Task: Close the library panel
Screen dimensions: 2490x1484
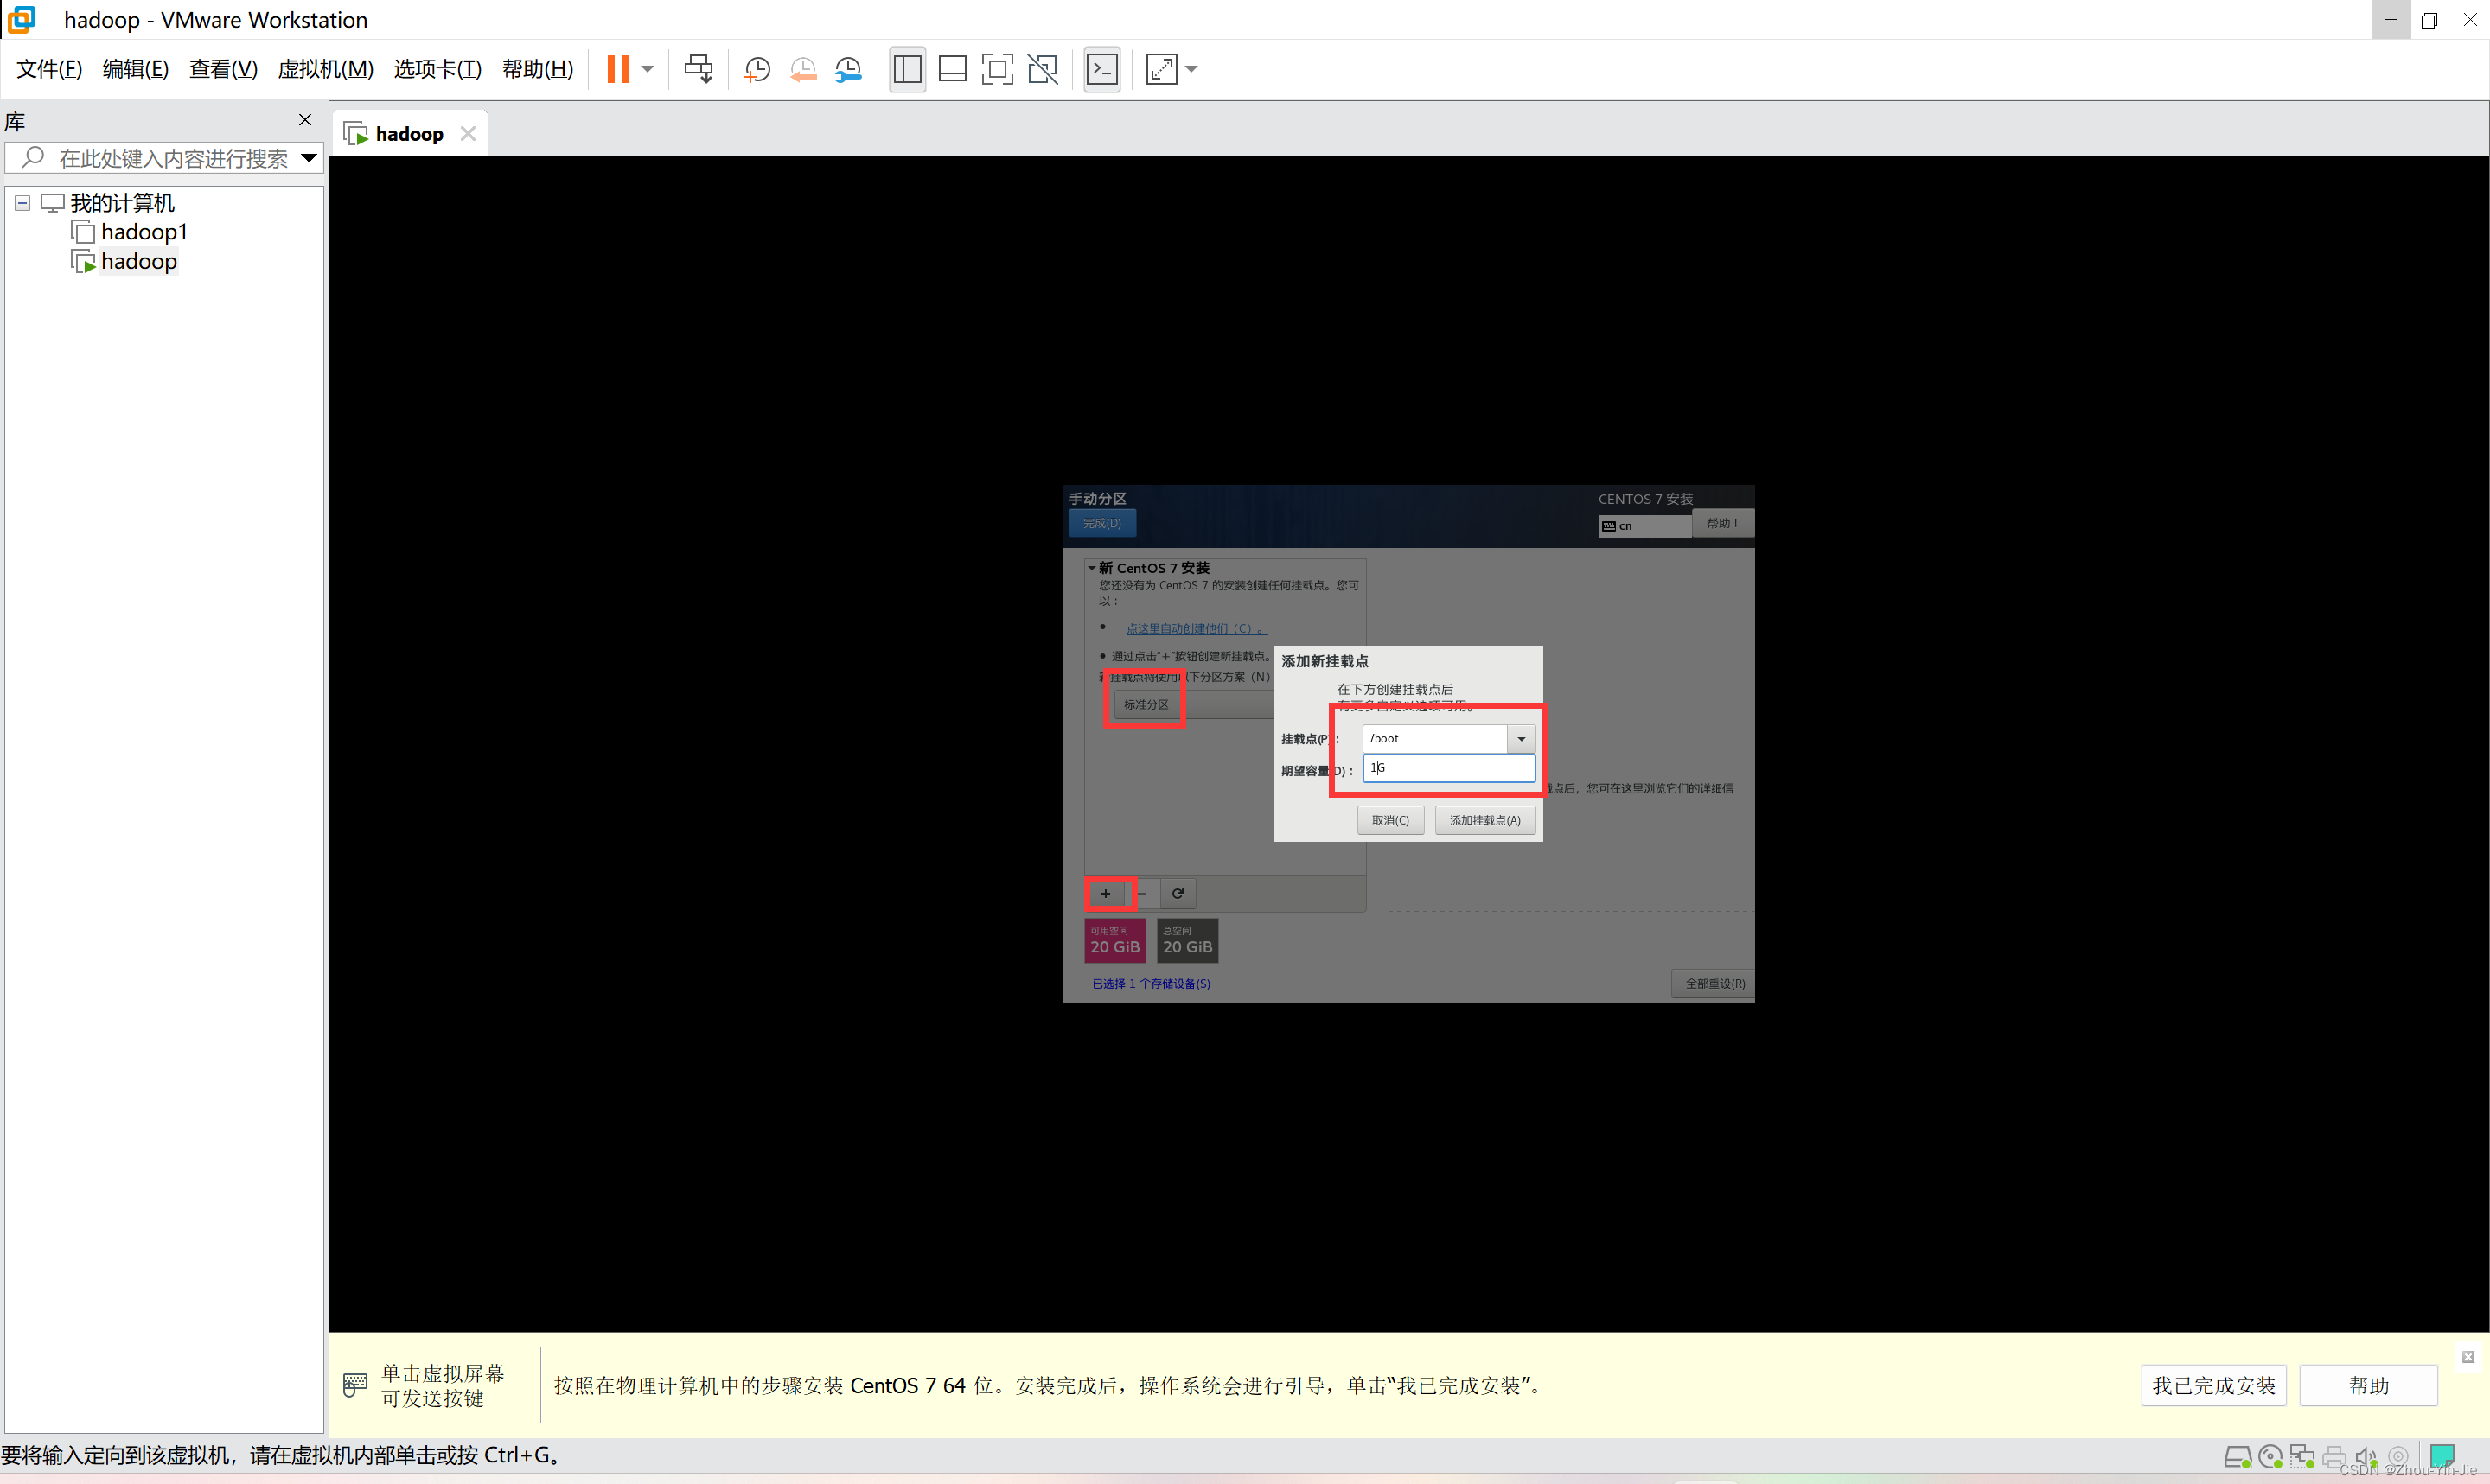Action: [x=305, y=120]
